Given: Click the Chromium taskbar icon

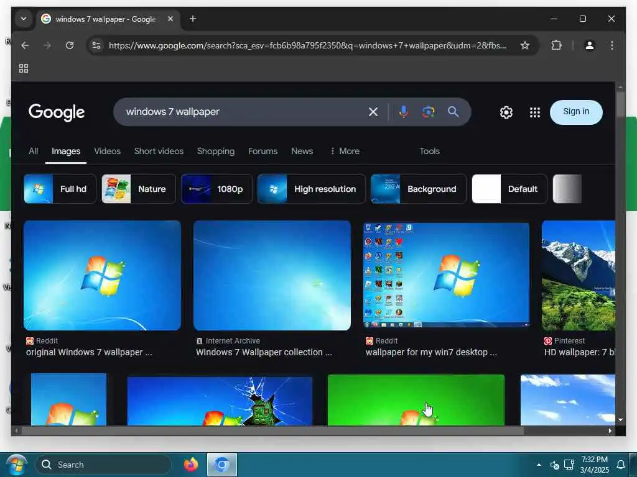Looking at the screenshot, I should pos(222,465).
